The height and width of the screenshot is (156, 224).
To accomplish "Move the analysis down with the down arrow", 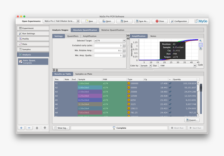I will click(x=45, y=128).
